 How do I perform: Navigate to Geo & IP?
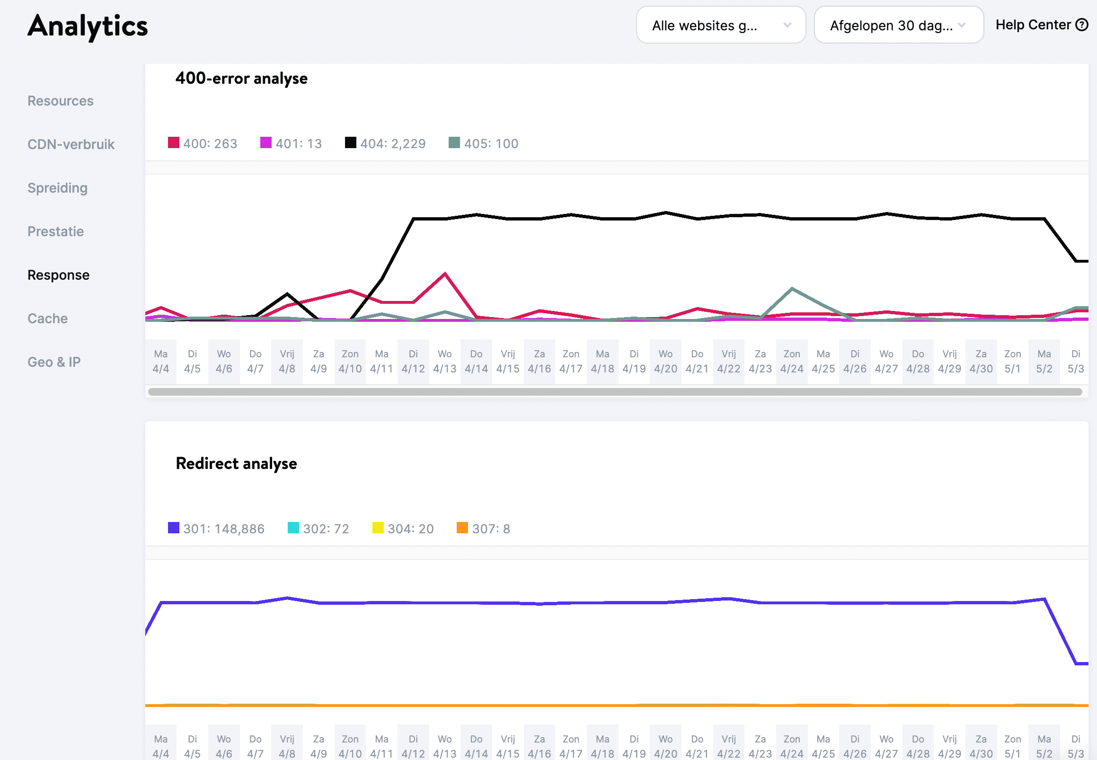[54, 362]
